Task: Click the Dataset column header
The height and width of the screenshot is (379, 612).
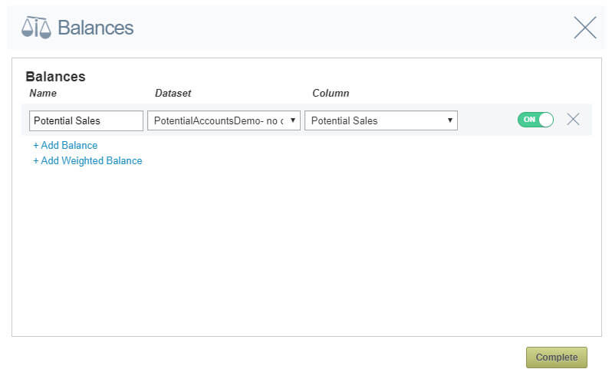Action: click(x=173, y=94)
